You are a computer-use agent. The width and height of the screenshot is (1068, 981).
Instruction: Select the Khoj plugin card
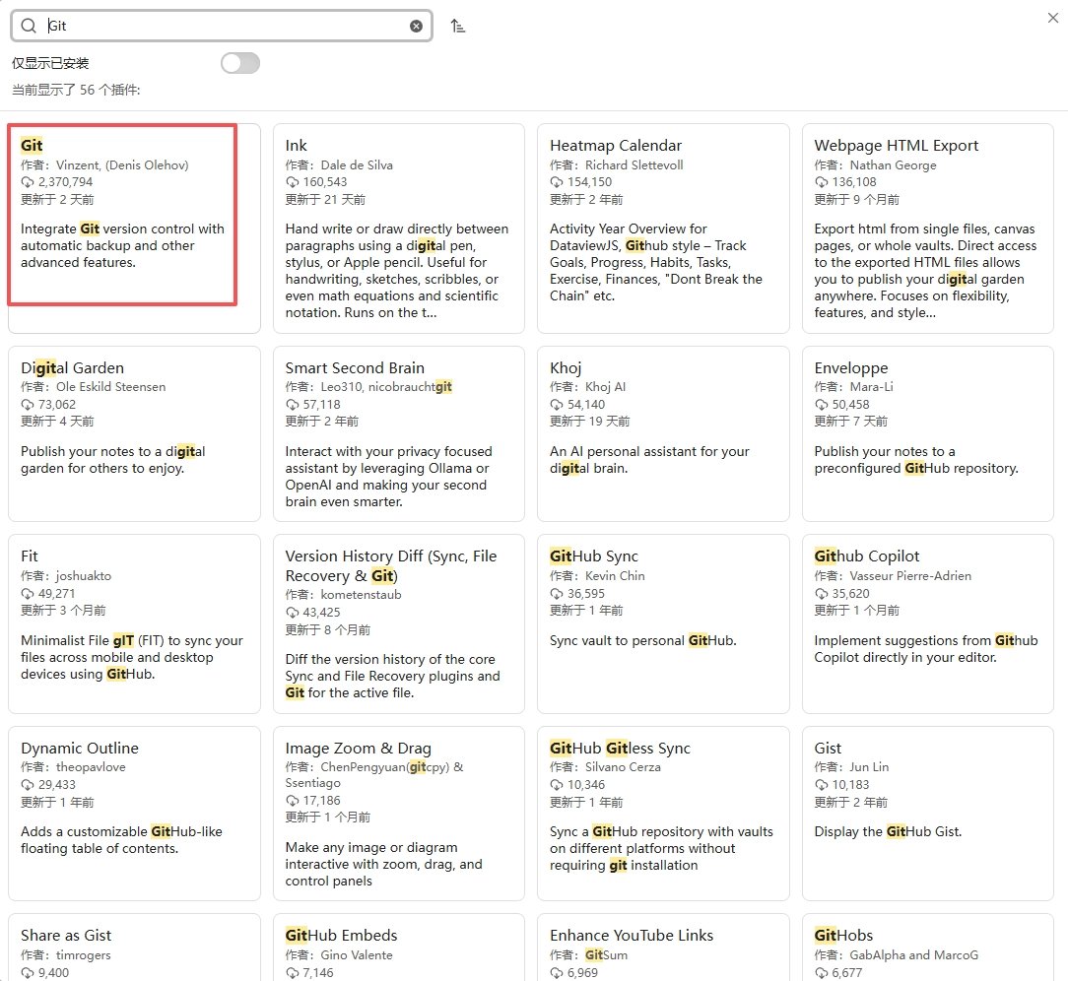[663, 433]
